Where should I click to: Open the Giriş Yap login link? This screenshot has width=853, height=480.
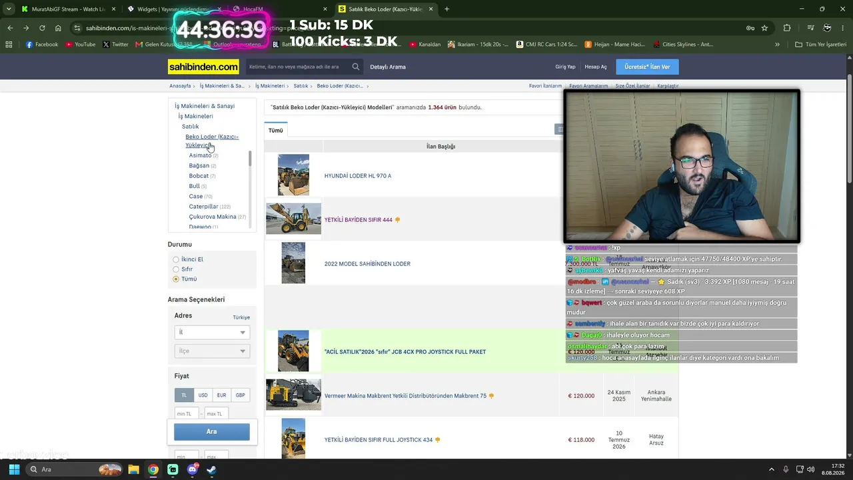coord(565,67)
